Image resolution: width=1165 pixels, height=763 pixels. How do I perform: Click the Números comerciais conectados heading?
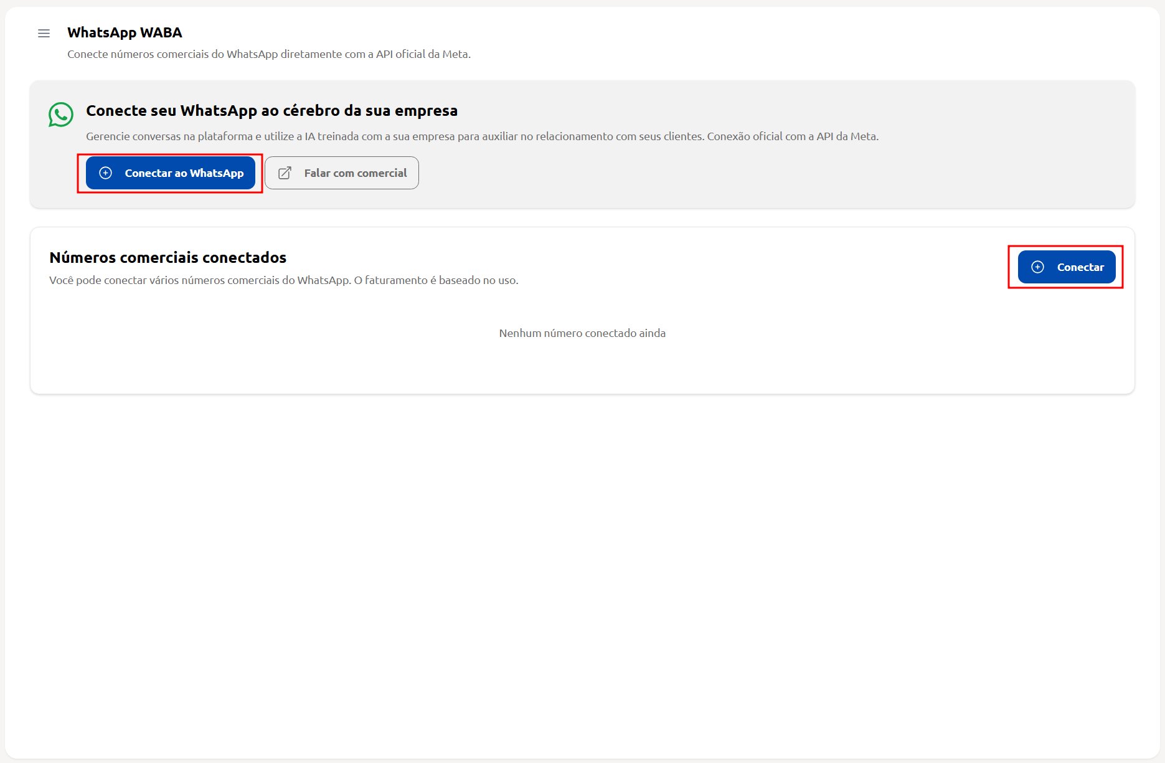(x=167, y=257)
